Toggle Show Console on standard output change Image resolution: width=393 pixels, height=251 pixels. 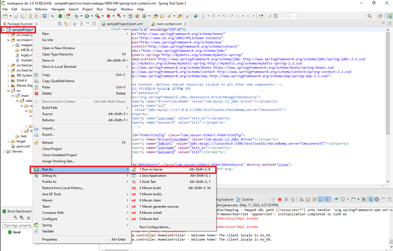(x=321, y=199)
